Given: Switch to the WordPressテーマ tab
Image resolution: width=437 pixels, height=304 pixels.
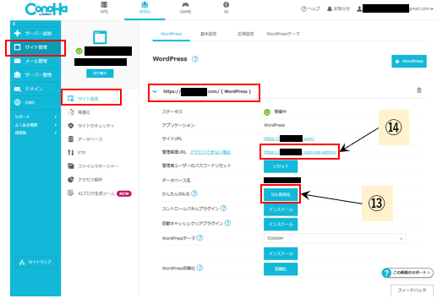Looking at the screenshot, I should tap(283, 34).
